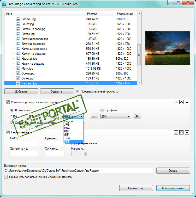Uncheck the Переименовать checkbox
Image resolution: width=196 pixels, height=197 pixels.
click(x=8, y=132)
